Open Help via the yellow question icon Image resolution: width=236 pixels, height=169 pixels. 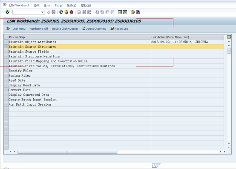click(132, 12)
